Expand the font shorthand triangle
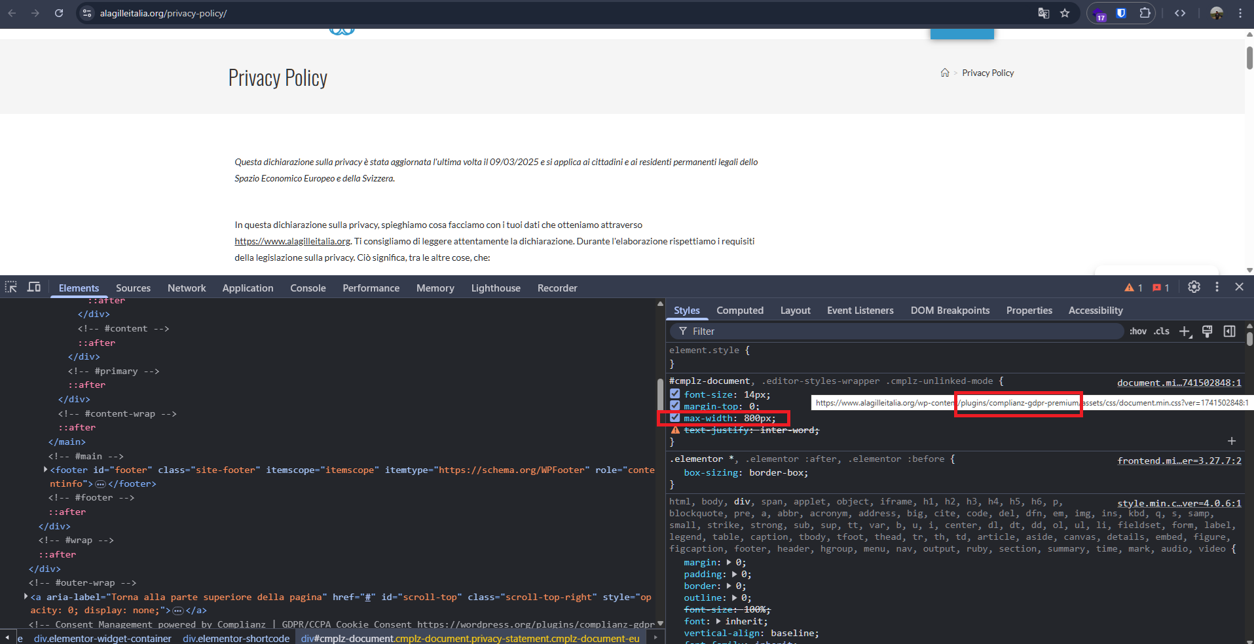Image resolution: width=1254 pixels, height=644 pixels. pyautogui.click(x=718, y=622)
